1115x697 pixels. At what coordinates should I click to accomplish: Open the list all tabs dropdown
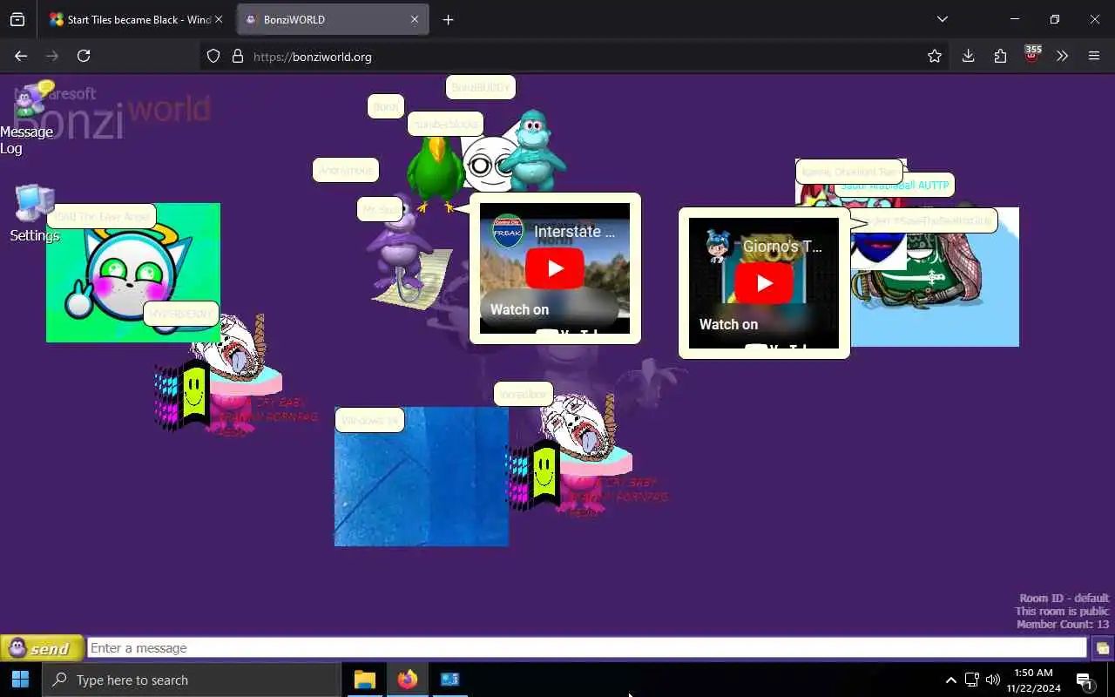[x=942, y=19]
